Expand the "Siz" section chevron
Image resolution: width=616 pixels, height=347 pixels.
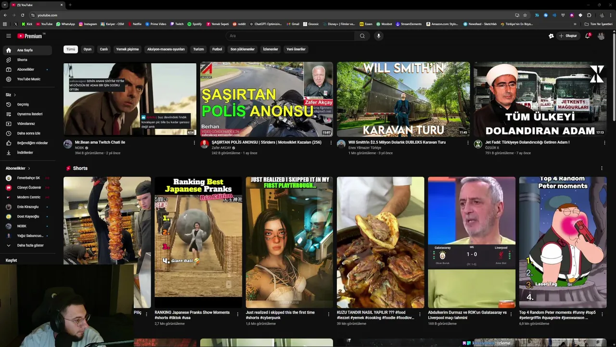tap(14, 95)
